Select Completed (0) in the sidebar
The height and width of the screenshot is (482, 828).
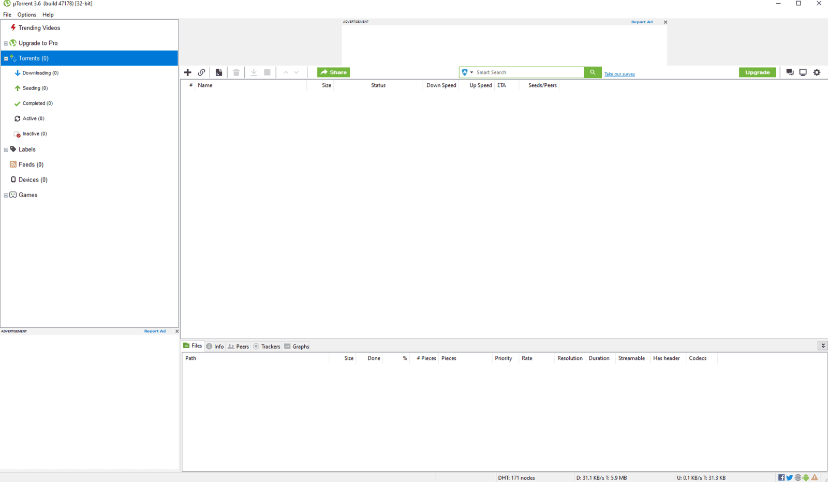(x=37, y=103)
